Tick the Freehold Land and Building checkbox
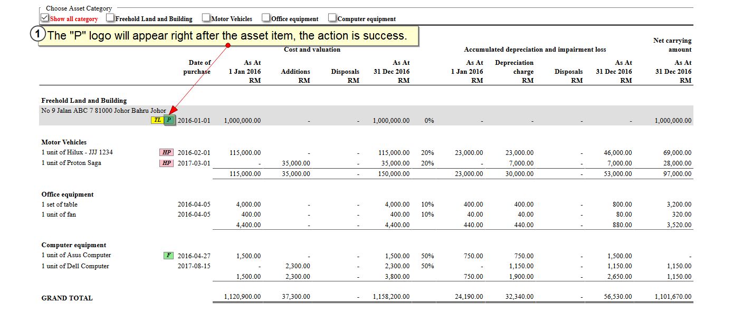The width and height of the screenshot is (733, 322). click(110, 18)
